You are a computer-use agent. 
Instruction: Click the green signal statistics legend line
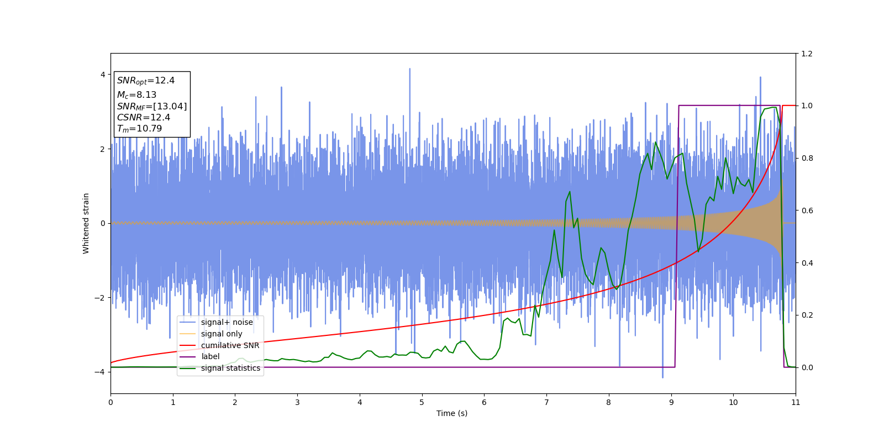[x=188, y=369]
